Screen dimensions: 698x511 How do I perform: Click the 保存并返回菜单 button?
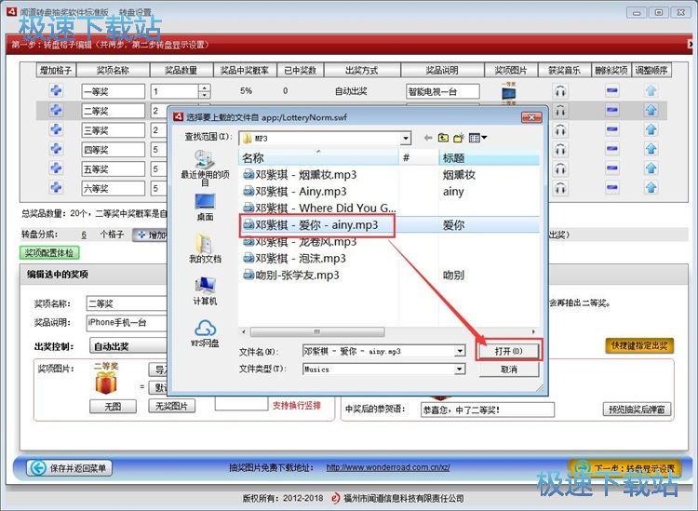point(70,468)
